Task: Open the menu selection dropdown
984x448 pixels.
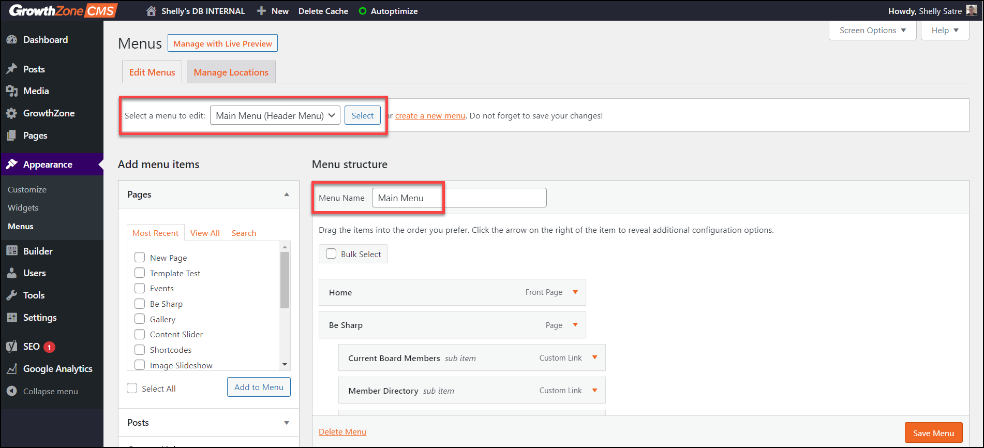Action: (275, 115)
